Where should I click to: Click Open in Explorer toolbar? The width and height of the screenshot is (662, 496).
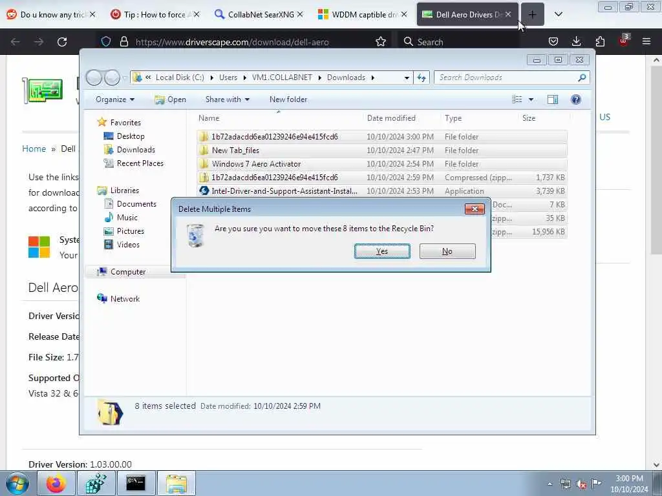click(171, 99)
